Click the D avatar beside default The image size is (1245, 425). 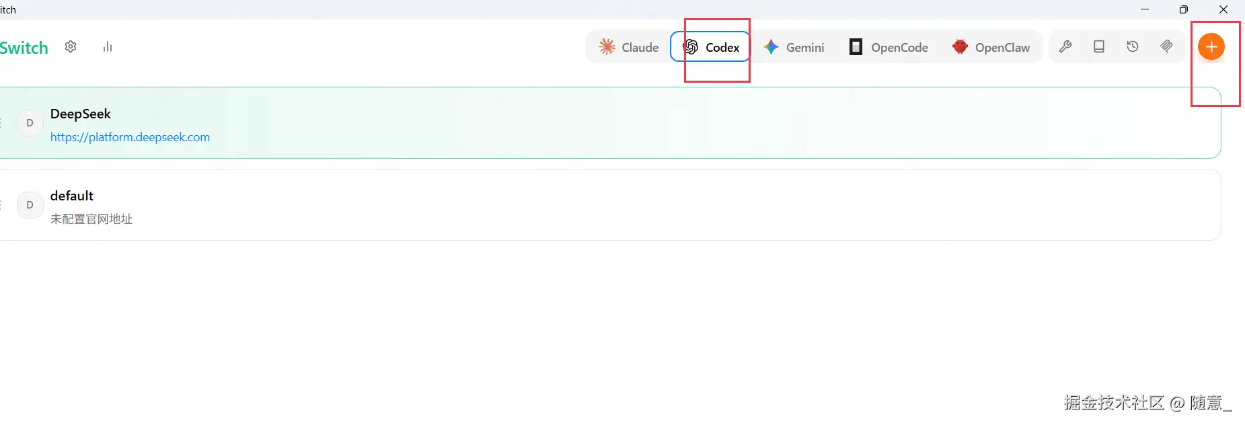coord(30,205)
